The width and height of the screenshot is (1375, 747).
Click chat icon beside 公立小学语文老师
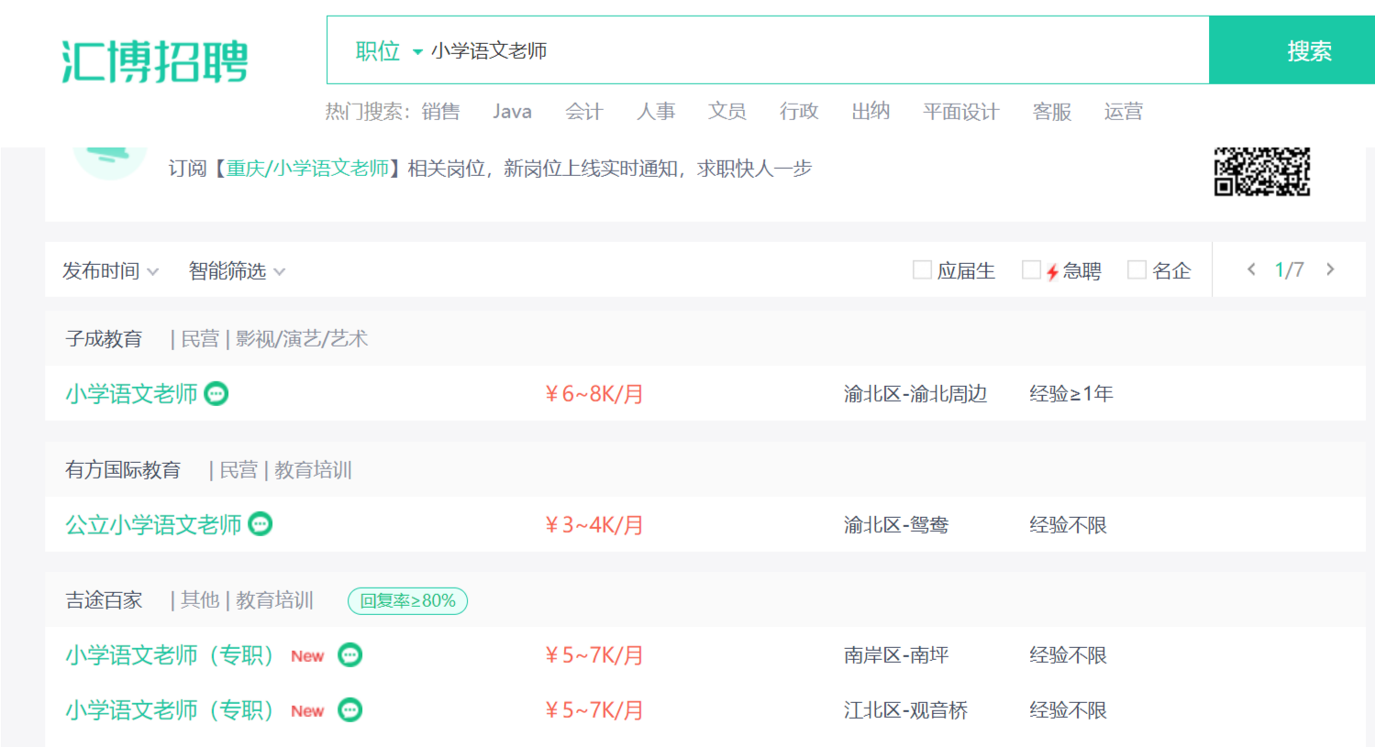[x=261, y=523]
